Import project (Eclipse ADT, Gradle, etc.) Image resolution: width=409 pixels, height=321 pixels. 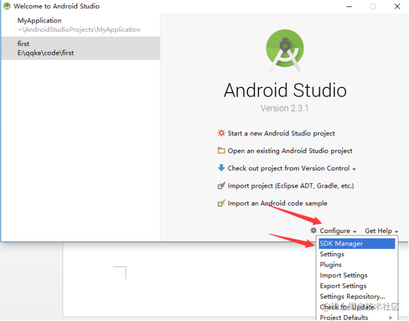290,186
